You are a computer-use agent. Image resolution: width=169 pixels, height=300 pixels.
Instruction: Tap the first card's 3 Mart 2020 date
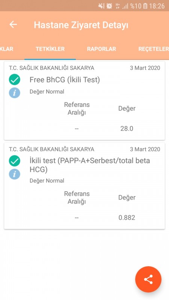coord(145,68)
